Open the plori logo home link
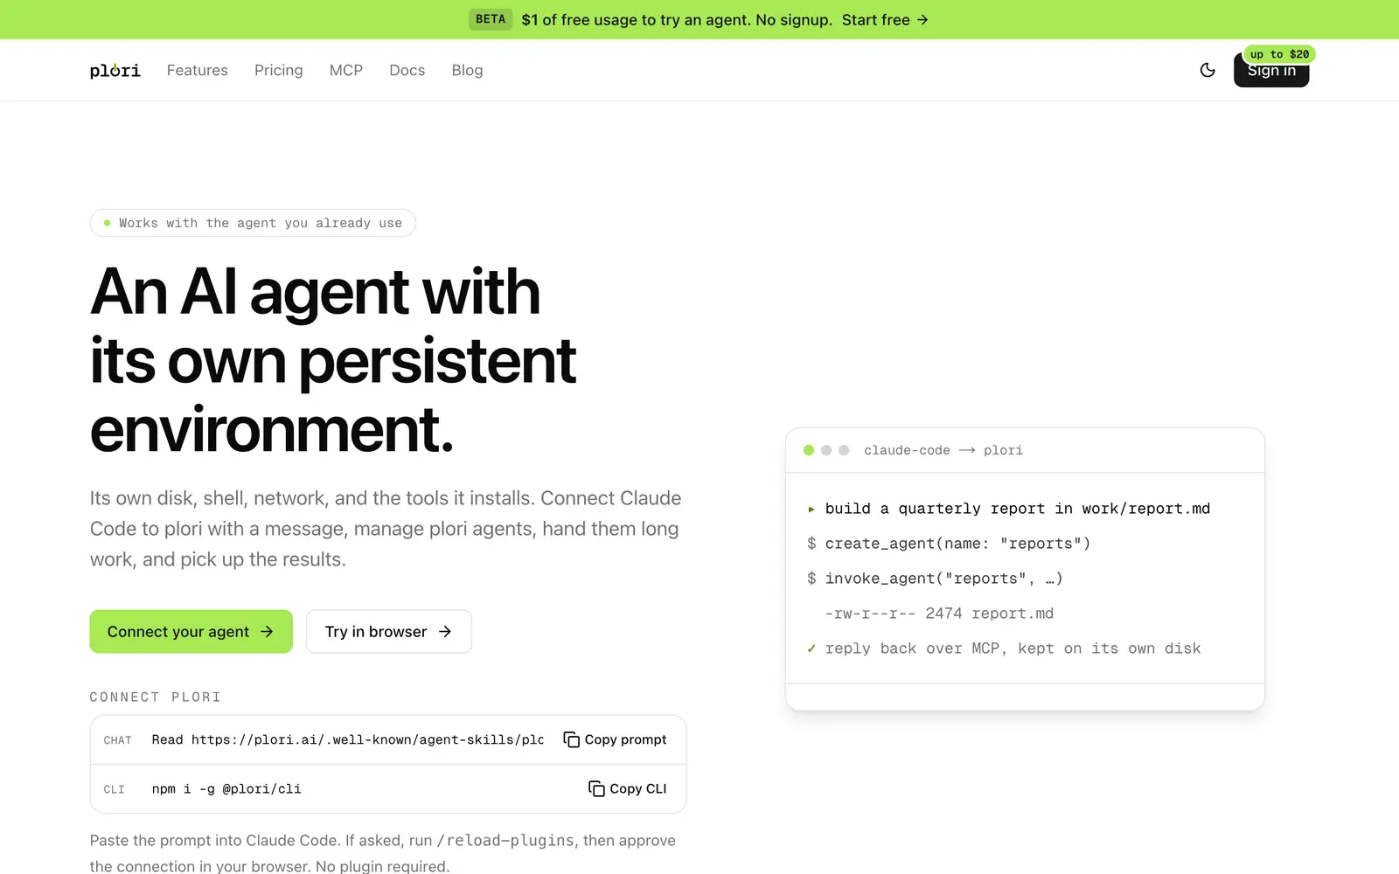The image size is (1399, 874). point(115,70)
